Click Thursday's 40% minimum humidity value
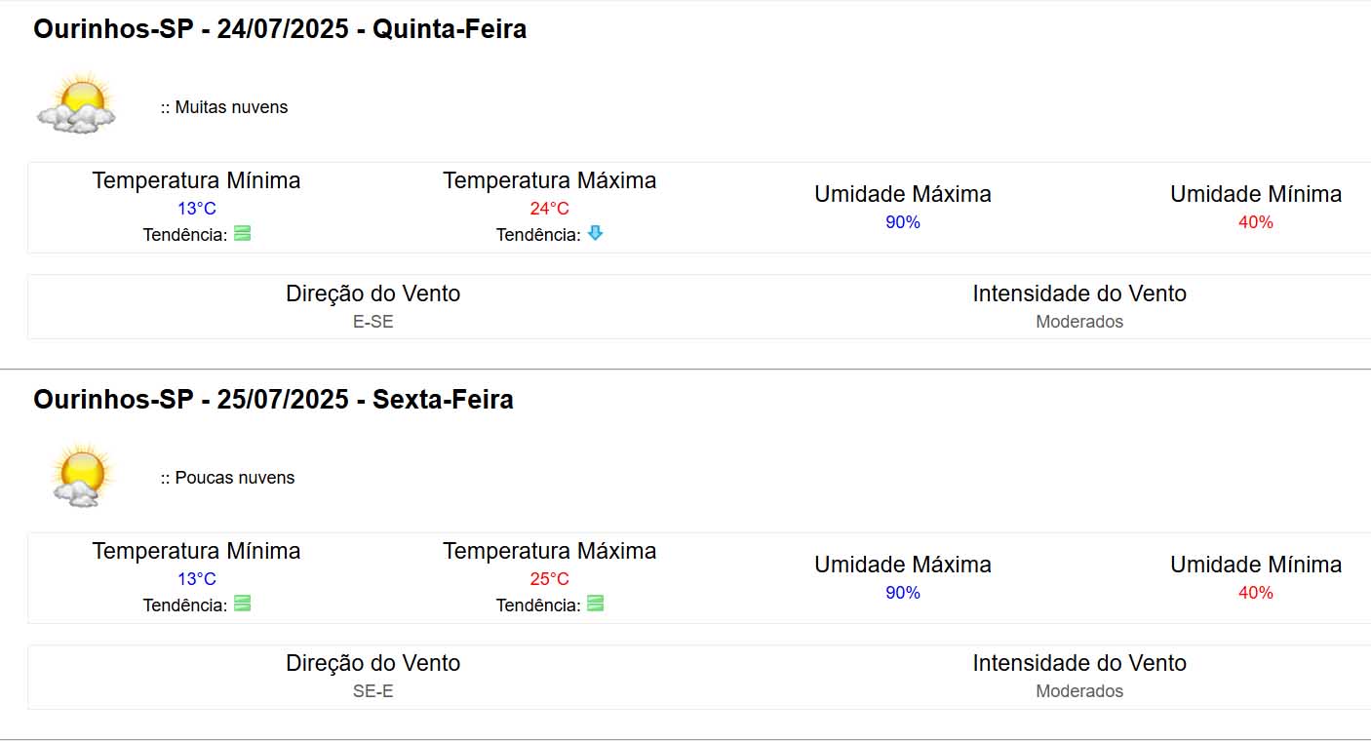The height and width of the screenshot is (742, 1371). tap(1255, 222)
